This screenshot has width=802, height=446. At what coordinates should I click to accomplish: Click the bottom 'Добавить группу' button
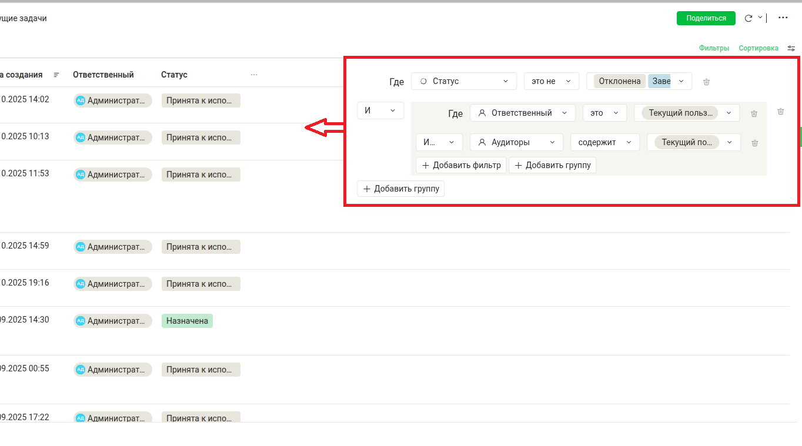pyautogui.click(x=400, y=189)
